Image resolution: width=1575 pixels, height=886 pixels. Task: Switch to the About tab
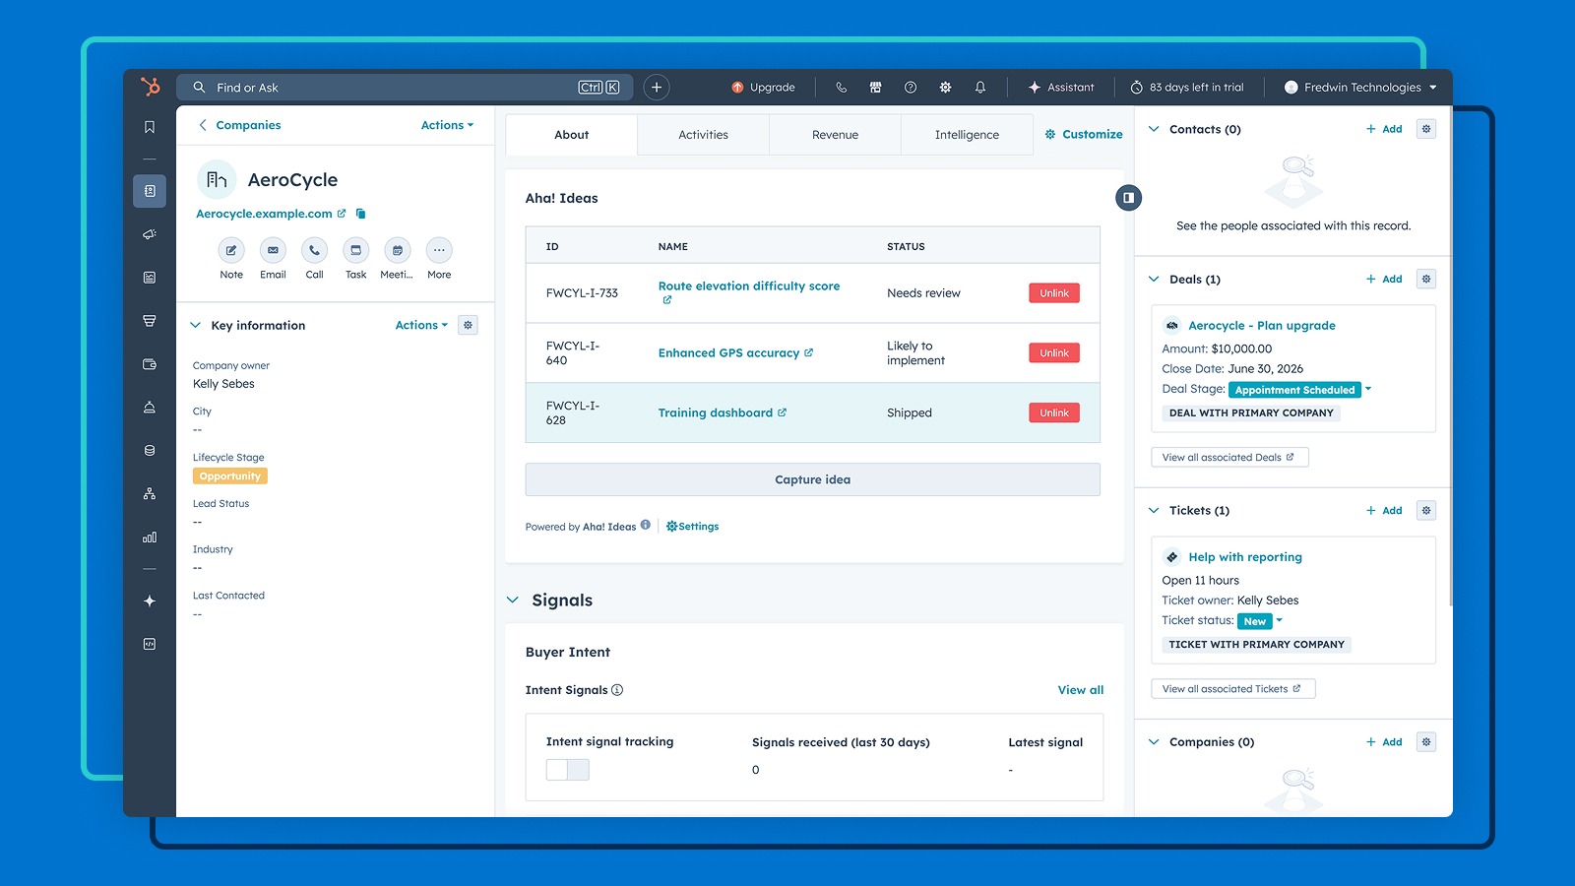[571, 135]
